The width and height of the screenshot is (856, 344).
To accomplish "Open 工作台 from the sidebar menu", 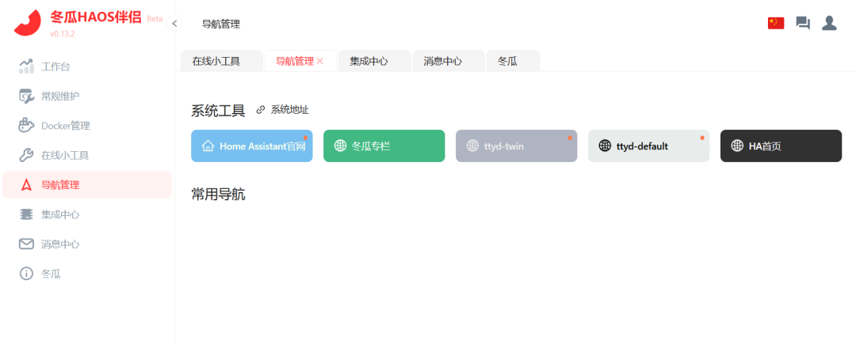I will click(x=87, y=67).
